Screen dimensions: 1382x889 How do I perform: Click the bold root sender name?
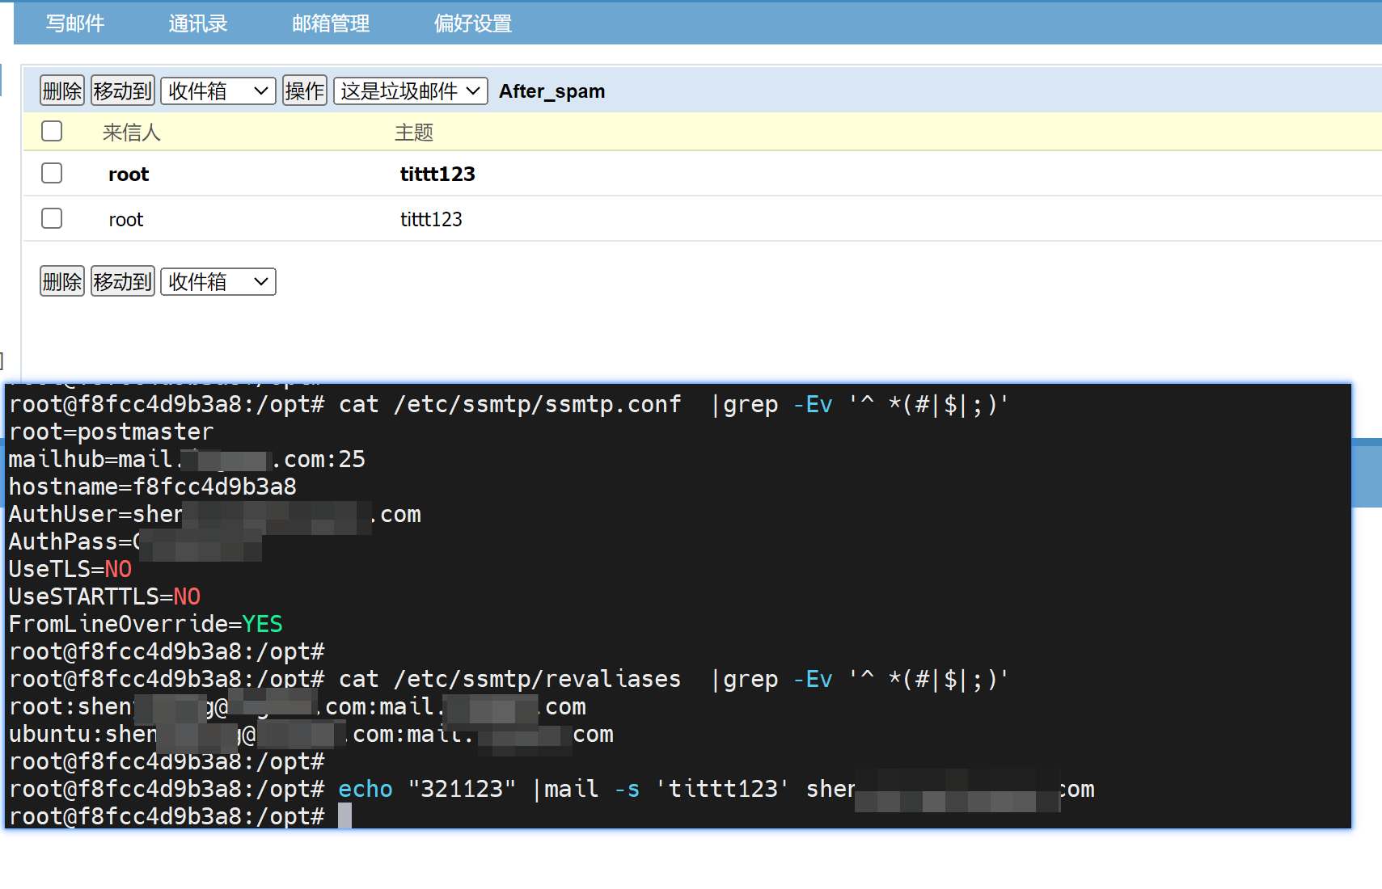coord(129,174)
